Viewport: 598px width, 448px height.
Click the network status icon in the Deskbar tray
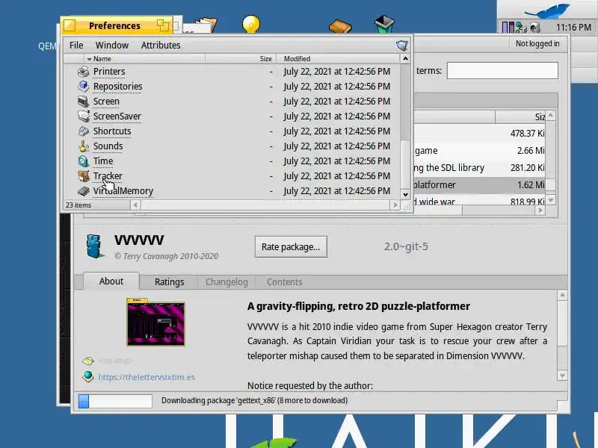click(521, 27)
